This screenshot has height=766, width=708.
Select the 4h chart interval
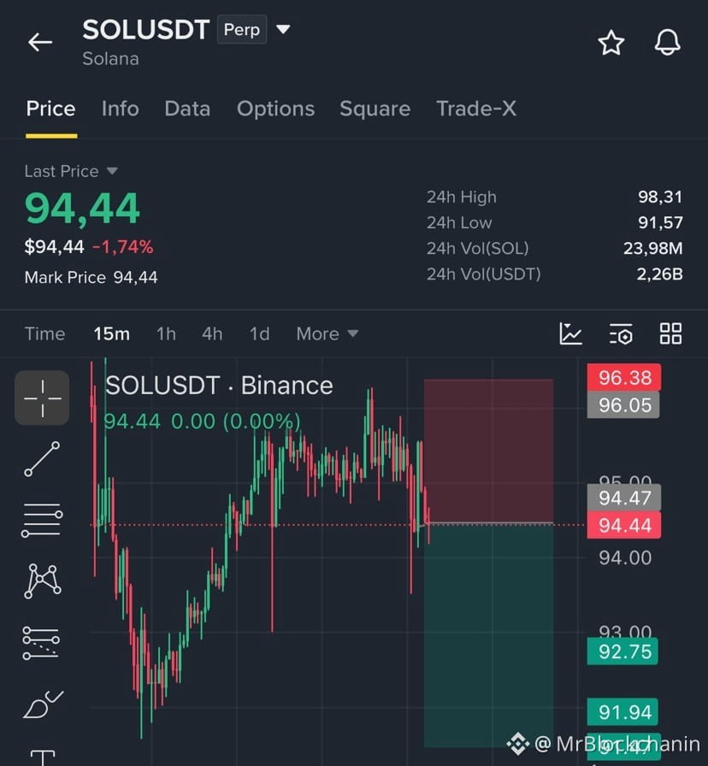point(212,333)
